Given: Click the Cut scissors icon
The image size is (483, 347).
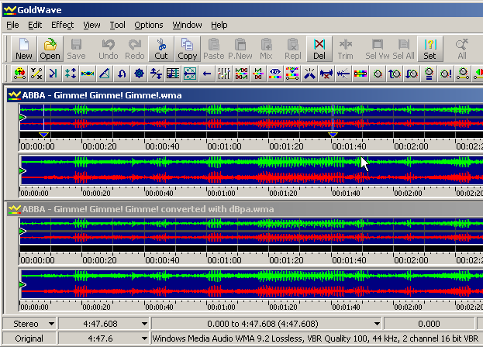Looking at the screenshot, I should [160, 49].
